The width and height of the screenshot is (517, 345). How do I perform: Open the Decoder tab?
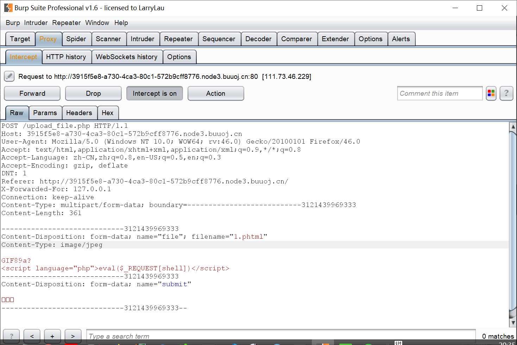(x=258, y=39)
